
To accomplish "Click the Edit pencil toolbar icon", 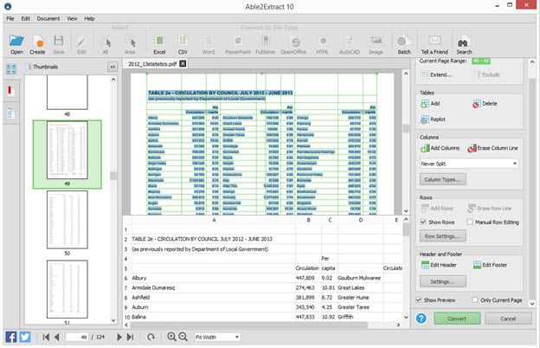I will pyautogui.click(x=81, y=44).
